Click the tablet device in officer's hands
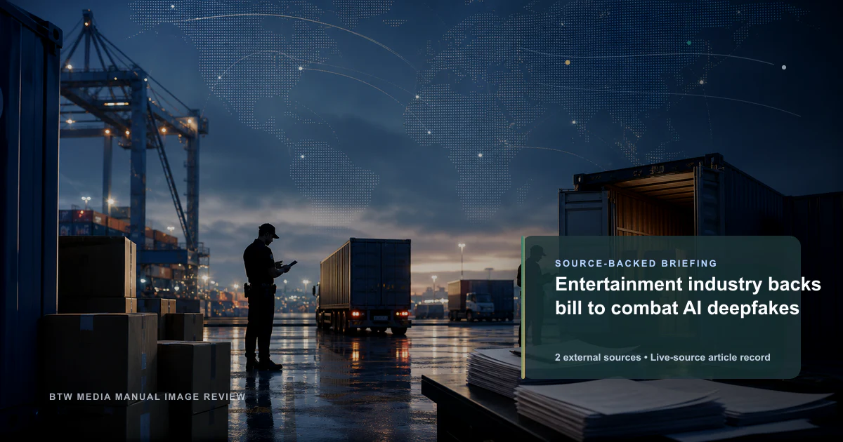Viewport: 843px width, 442px height. coord(290,264)
